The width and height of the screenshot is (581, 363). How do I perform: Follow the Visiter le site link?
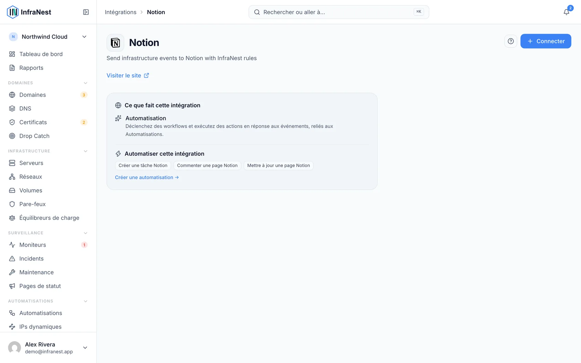click(x=128, y=75)
